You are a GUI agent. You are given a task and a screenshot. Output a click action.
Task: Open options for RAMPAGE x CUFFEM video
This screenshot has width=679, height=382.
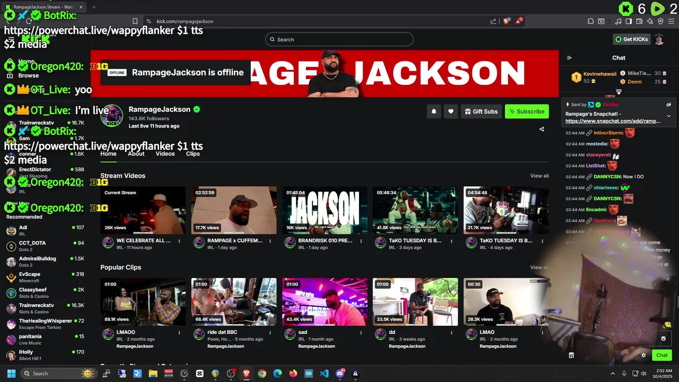(x=270, y=241)
